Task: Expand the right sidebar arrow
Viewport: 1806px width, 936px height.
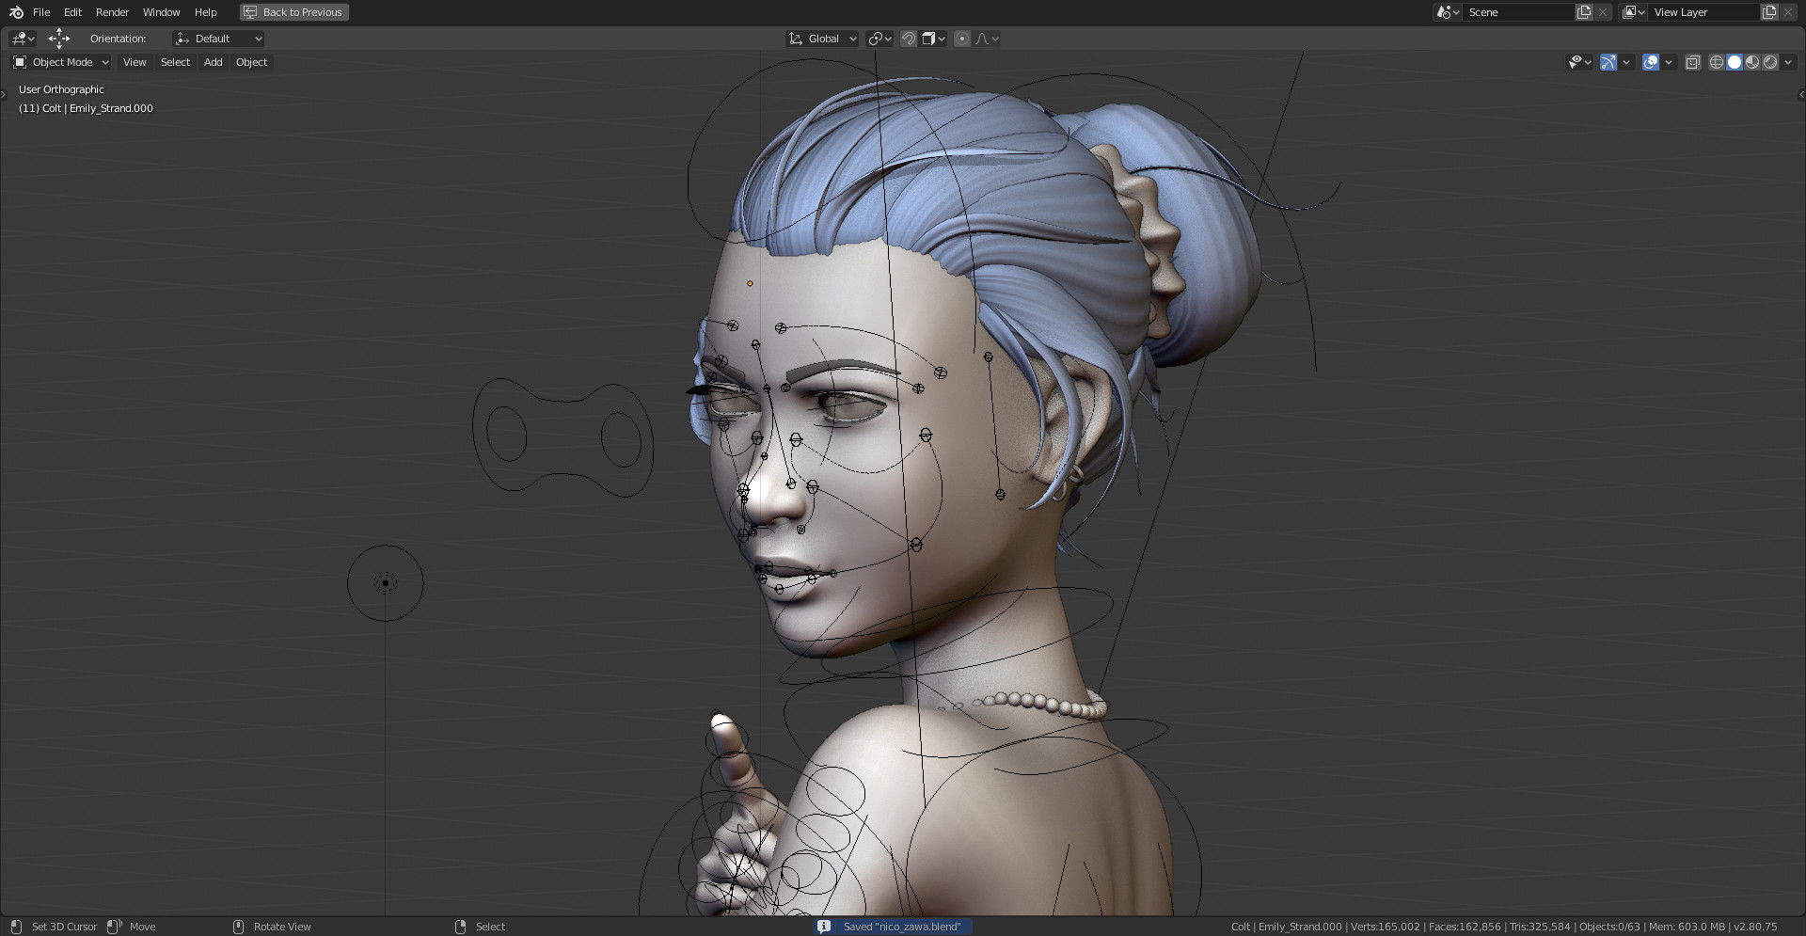Action: pos(1801,94)
